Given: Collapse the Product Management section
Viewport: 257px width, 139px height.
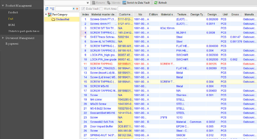Looking at the screenshot, I should [x=3, y=5].
